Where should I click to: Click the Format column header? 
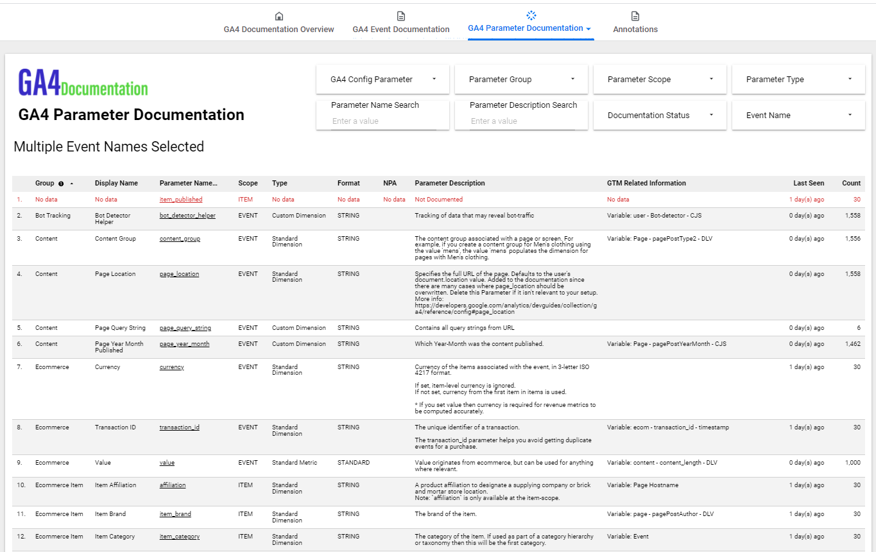[348, 184]
